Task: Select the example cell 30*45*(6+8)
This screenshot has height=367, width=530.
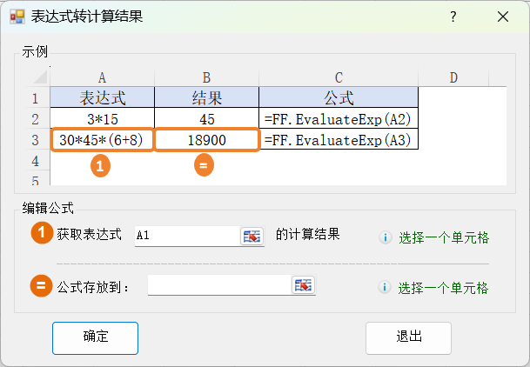Action: 102,140
